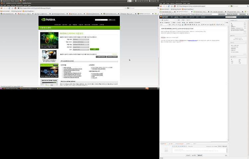Image resolution: width=249 pixels, height=159 pixels.
Task: Click Reload icon in NVIDIA Firefox window
Action: [9, 8]
